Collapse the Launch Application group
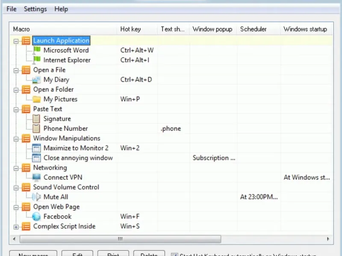Image resolution: width=342 pixels, height=256 pixels. click(x=16, y=41)
